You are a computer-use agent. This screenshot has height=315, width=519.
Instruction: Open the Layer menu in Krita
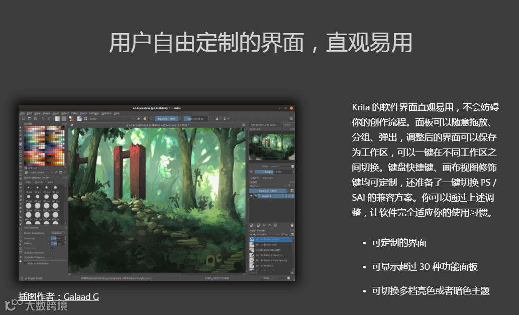56,113
